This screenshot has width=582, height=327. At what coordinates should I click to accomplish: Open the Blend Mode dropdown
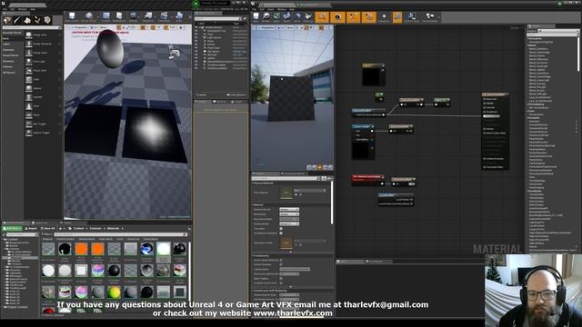pyautogui.click(x=289, y=214)
